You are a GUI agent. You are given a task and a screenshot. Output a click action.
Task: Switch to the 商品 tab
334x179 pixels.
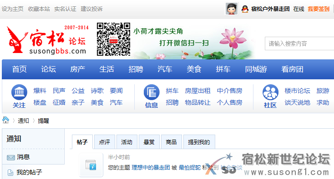point(172,142)
